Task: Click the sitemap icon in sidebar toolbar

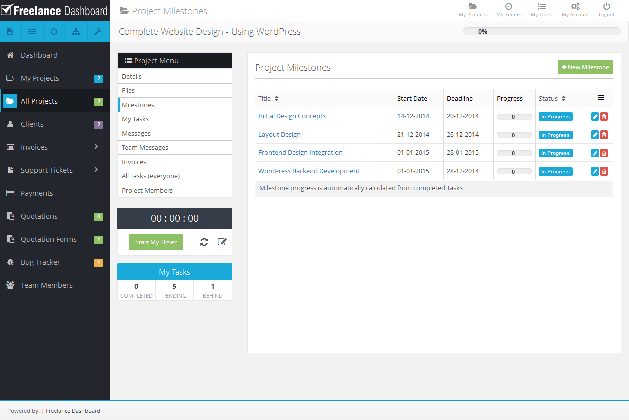Action: pyautogui.click(x=76, y=32)
